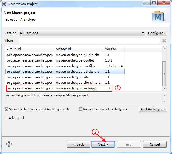Click the disabled Finish button
Viewport: 172px width, 154px height.
[129, 144]
